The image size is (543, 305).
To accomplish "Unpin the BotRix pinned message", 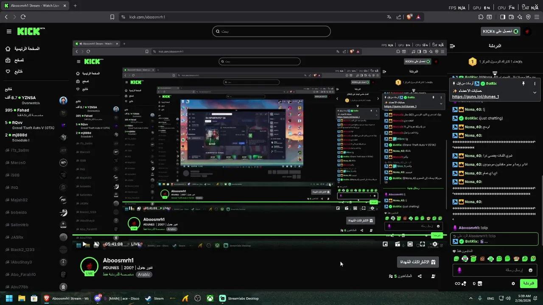I will click(x=523, y=83).
